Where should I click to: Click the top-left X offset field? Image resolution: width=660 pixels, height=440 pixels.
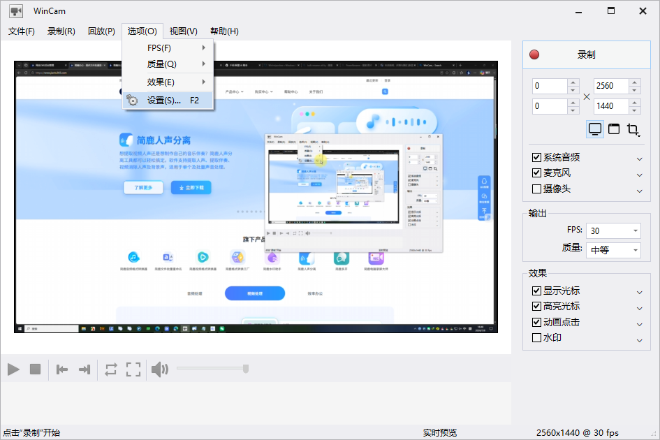point(550,86)
